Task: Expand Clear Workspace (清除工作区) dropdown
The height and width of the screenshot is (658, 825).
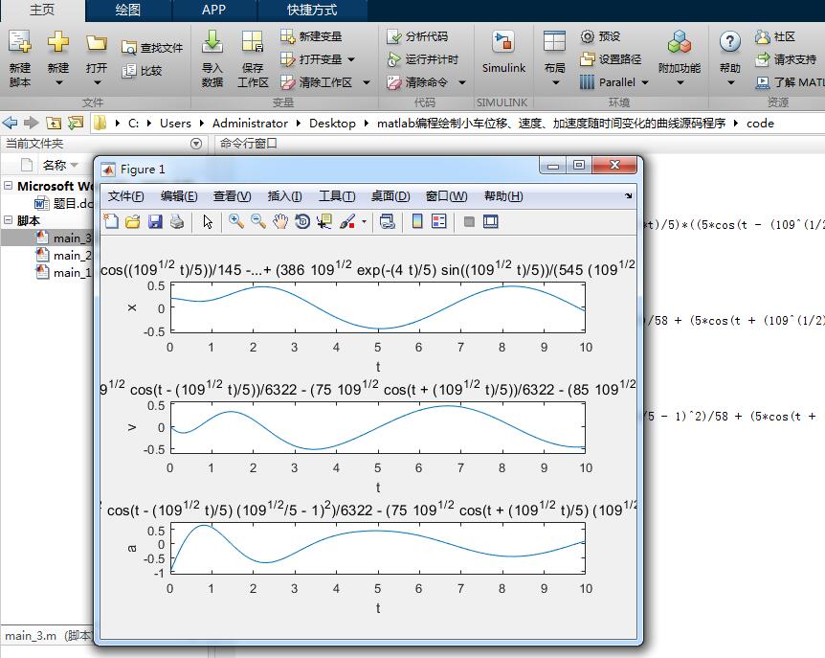Action: click(367, 82)
